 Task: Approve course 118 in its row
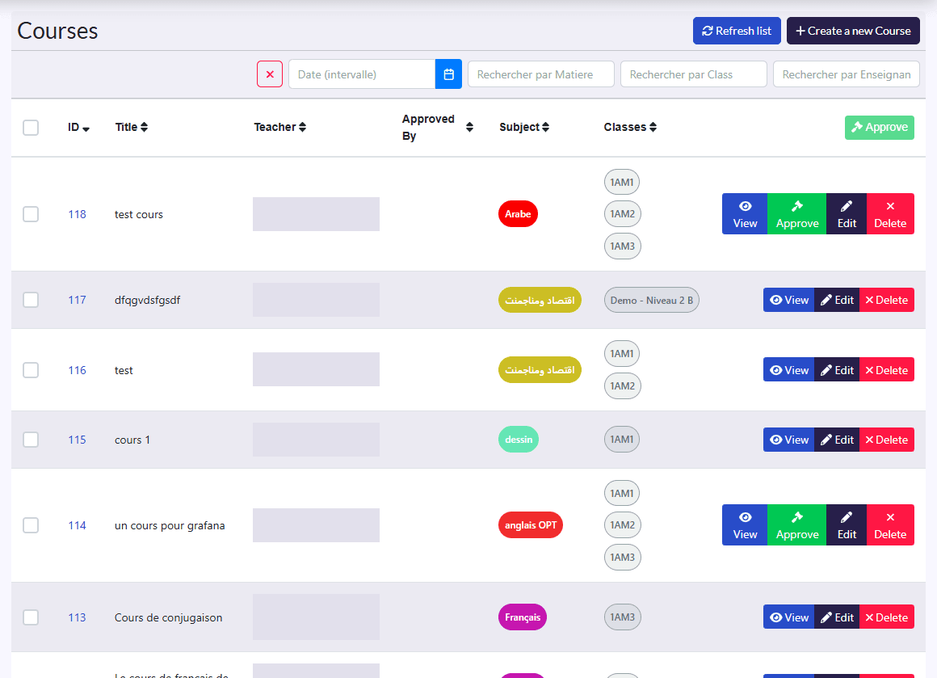point(797,214)
